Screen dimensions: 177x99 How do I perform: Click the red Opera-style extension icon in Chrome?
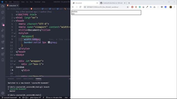click(132, 7)
